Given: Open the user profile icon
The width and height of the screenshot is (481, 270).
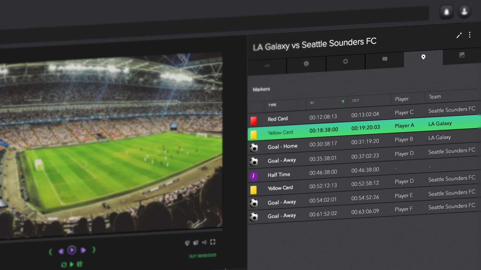Looking at the screenshot, I should click(x=464, y=11).
